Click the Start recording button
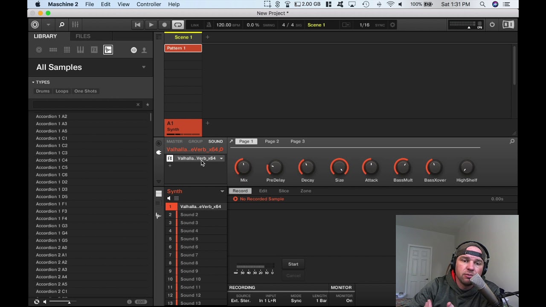The image size is (546, 307). pos(293,264)
